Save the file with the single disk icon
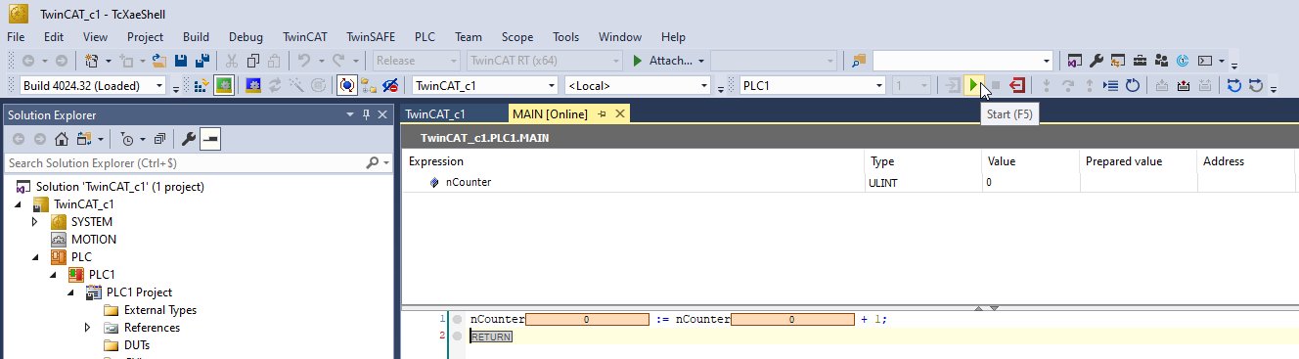Image resolution: width=1299 pixels, height=359 pixels. point(180,60)
